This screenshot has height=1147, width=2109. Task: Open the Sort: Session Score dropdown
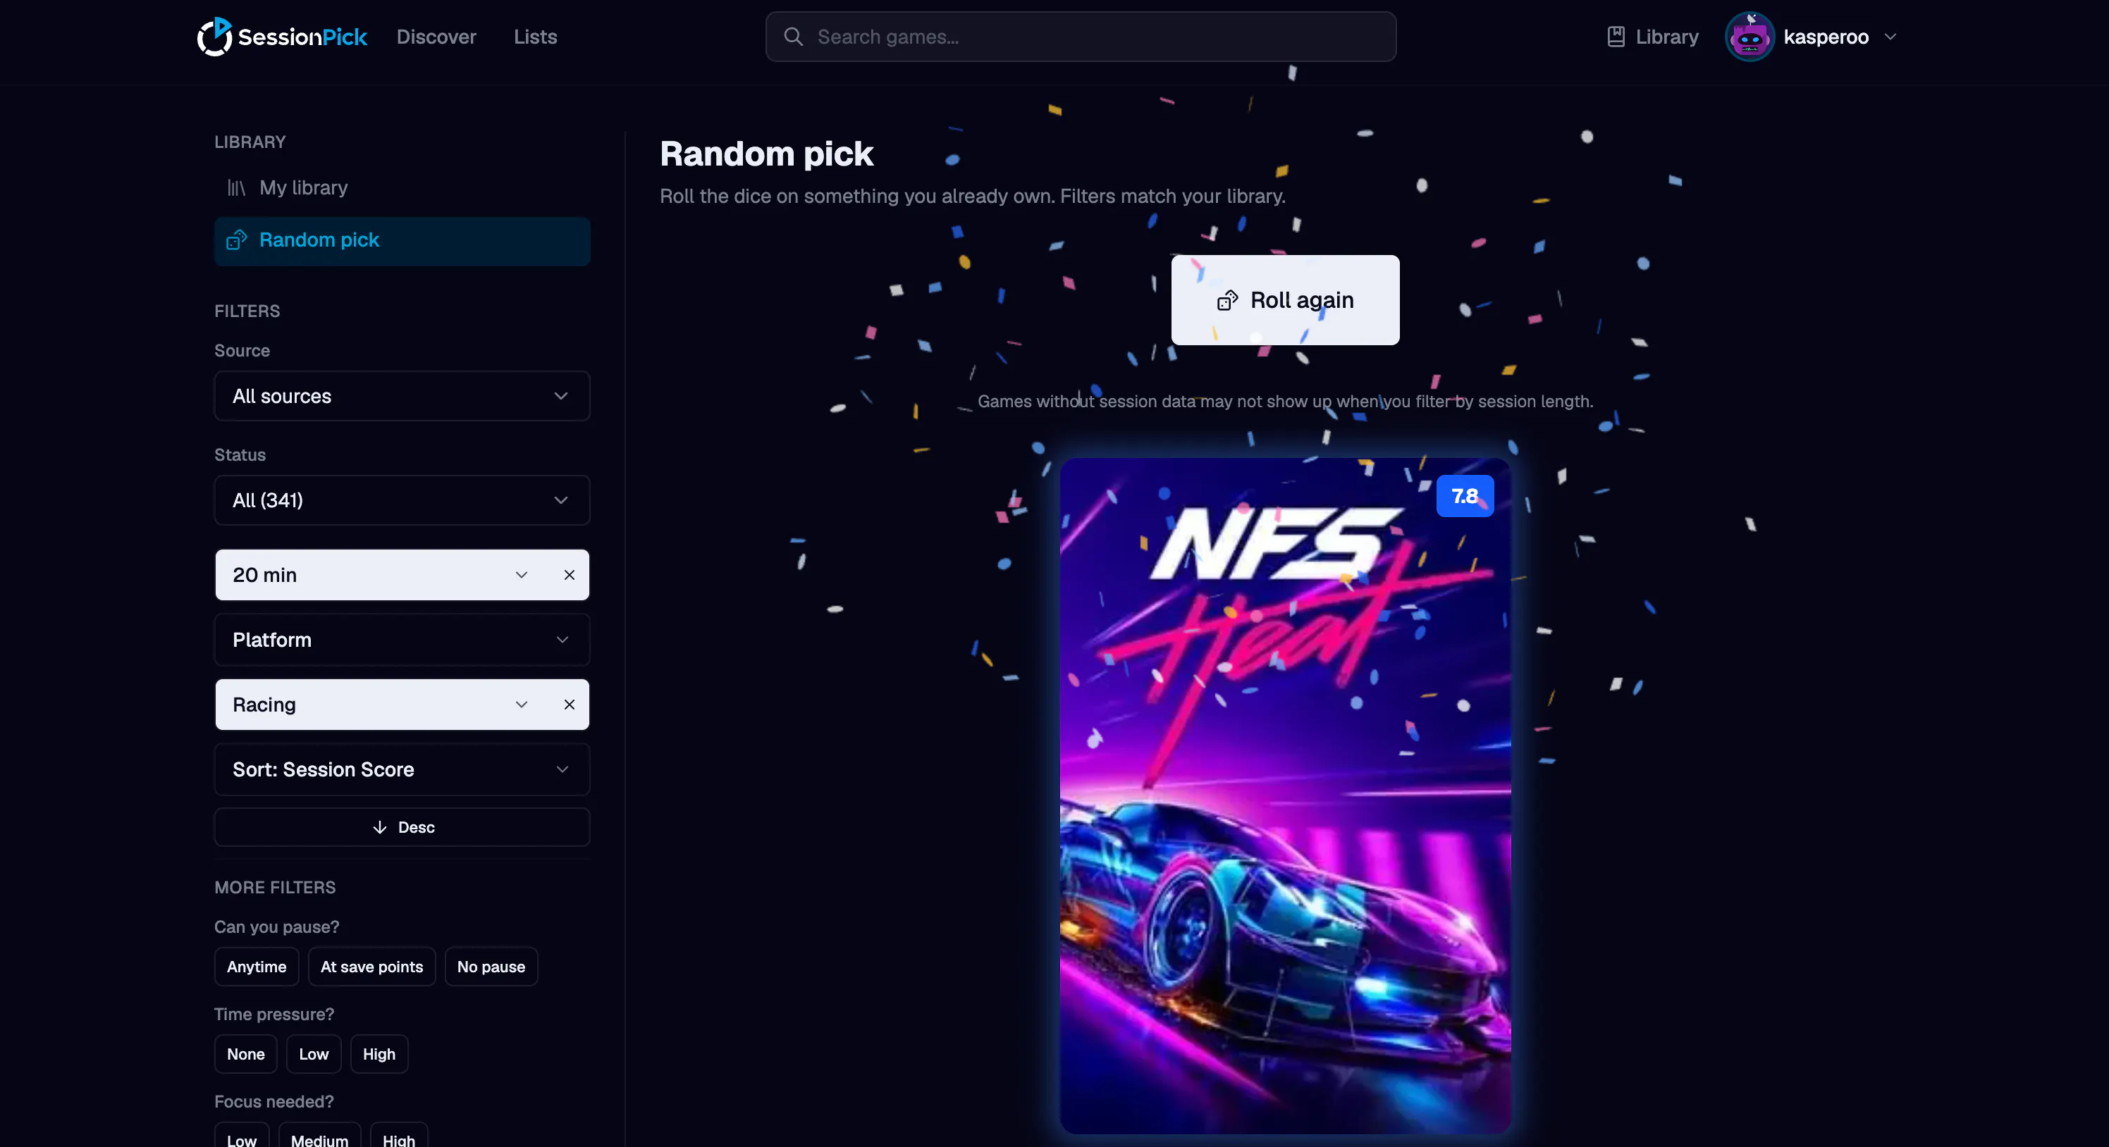[402, 769]
